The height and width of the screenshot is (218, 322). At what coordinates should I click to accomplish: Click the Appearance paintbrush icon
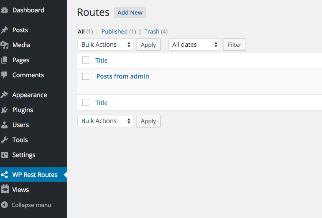click(x=4, y=95)
